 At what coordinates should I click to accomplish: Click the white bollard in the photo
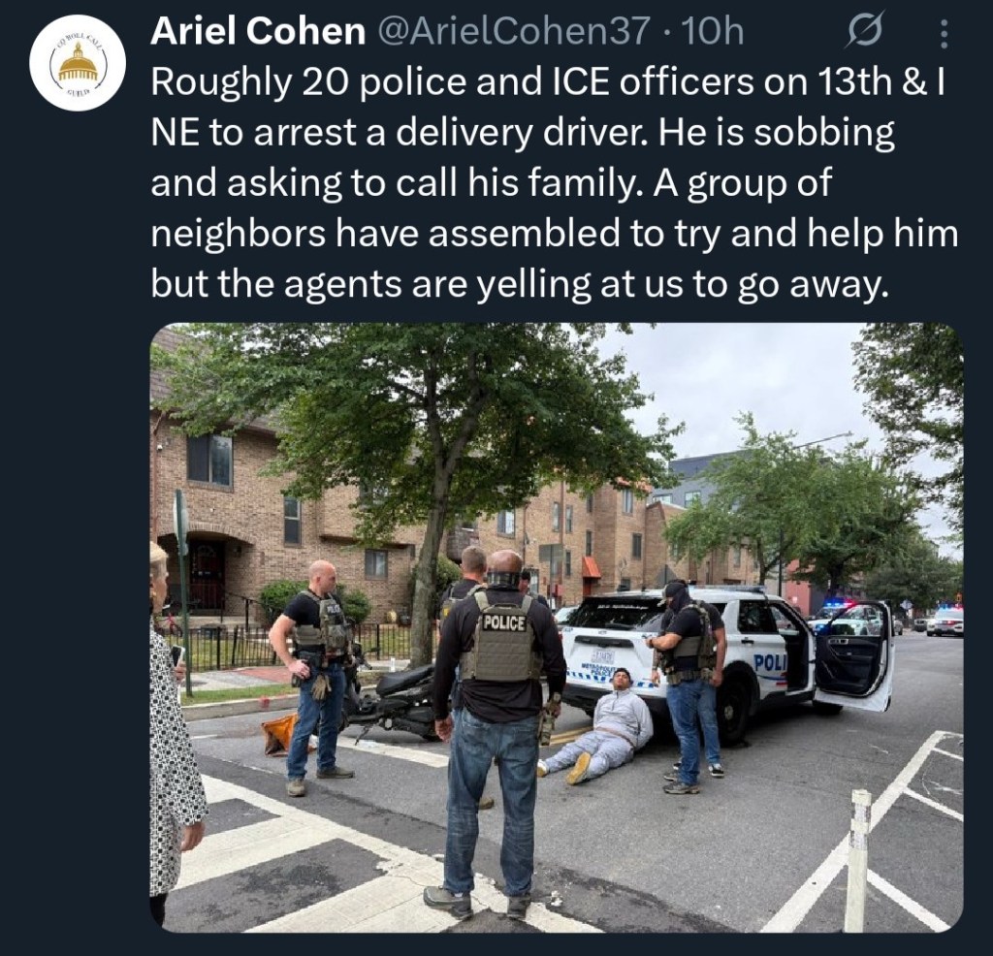tap(859, 849)
